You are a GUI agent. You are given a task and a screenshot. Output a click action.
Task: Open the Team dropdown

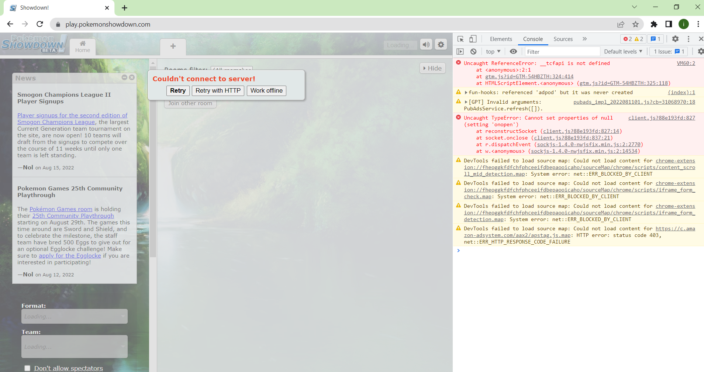(75, 347)
